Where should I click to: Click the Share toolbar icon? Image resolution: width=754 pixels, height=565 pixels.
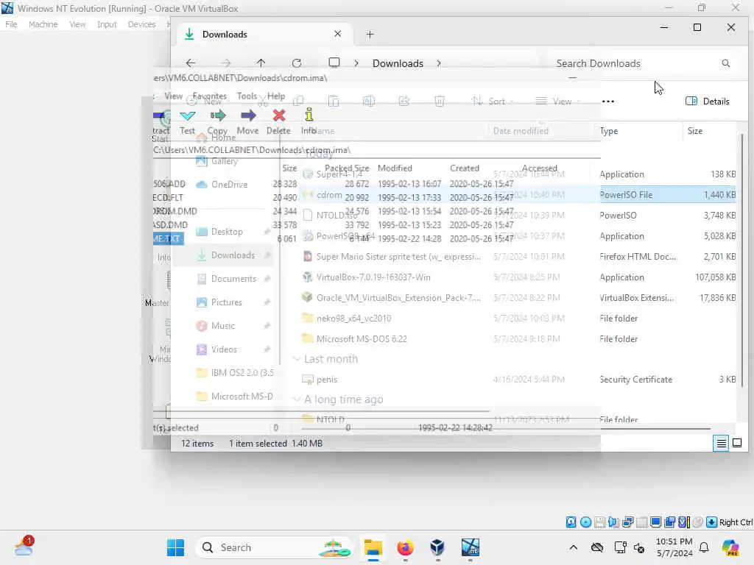(x=404, y=101)
